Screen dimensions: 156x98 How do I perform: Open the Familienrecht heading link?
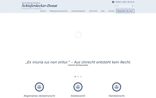(x=116, y=96)
